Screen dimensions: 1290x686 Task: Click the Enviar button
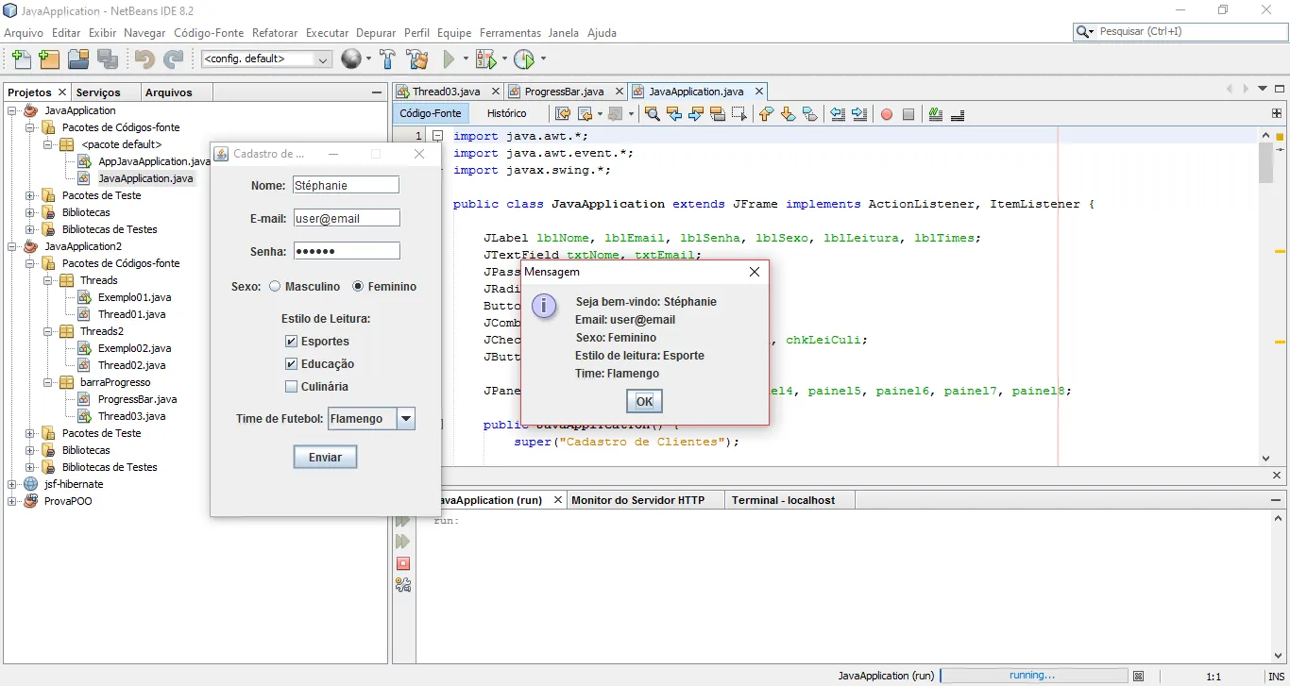(325, 457)
